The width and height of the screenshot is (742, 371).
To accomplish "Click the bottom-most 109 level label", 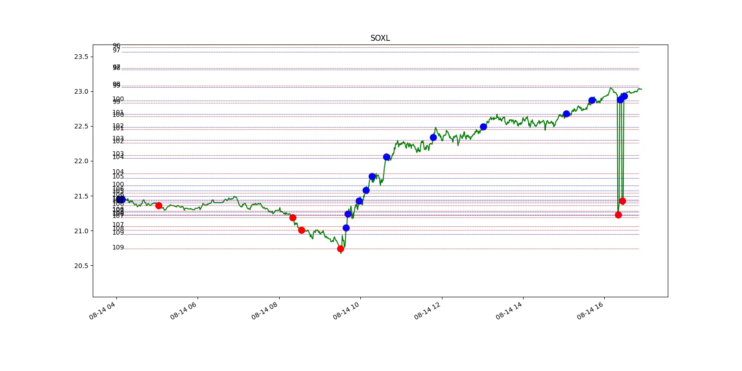I will coord(118,247).
